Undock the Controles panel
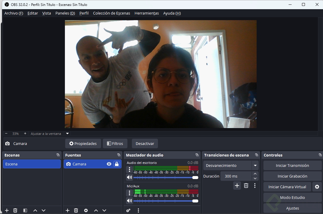Screen dimensions: 323x214 pyautogui.click(x=320, y=155)
